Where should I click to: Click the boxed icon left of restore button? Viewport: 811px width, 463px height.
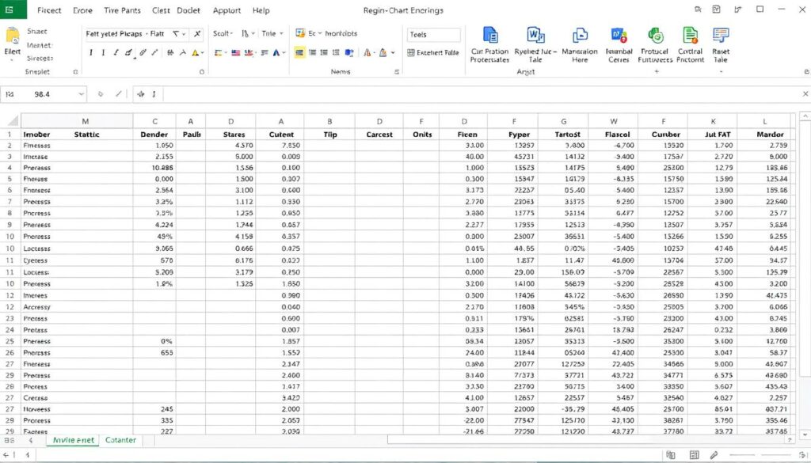(x=716, y=9)
